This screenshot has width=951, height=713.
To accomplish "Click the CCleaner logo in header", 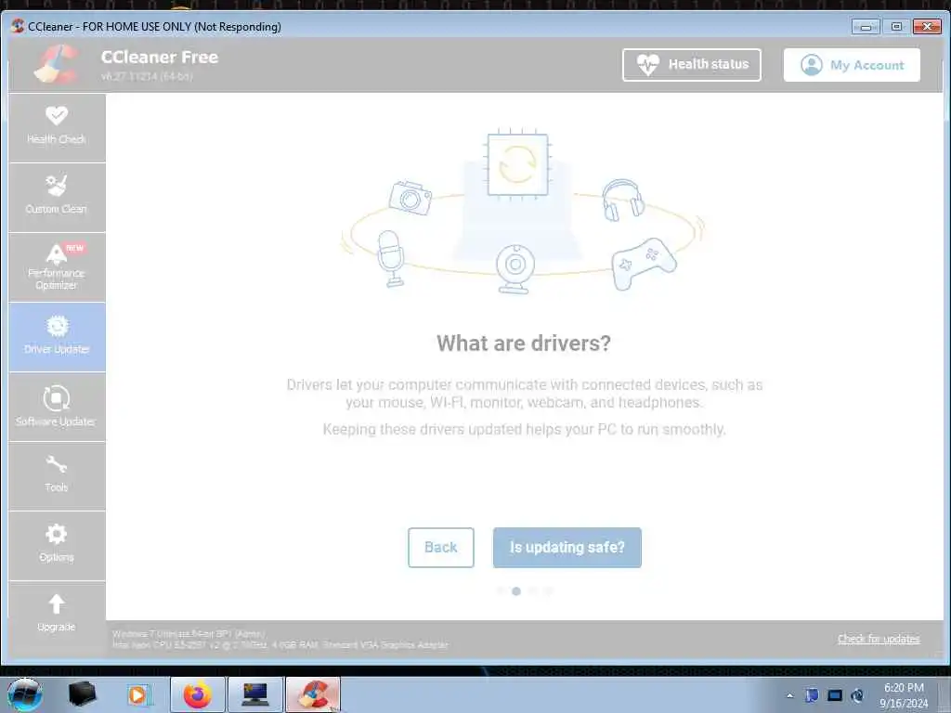I will tap(57, 64).
